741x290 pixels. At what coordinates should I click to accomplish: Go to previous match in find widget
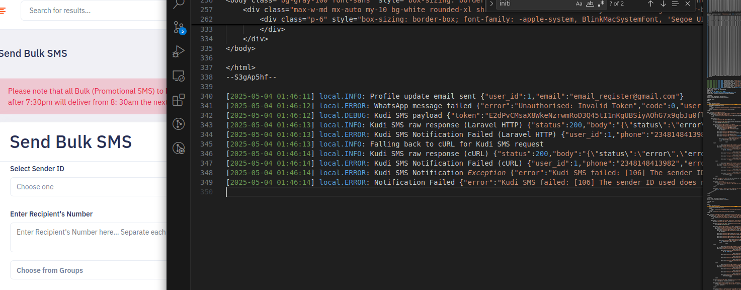point(650,4)
